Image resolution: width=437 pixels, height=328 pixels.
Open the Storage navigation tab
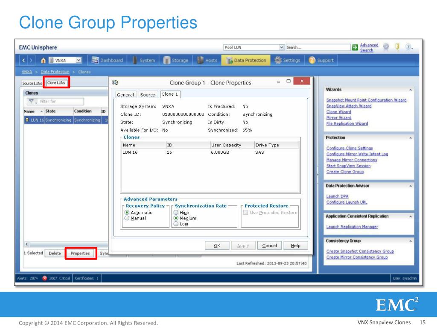pos(176,60)
